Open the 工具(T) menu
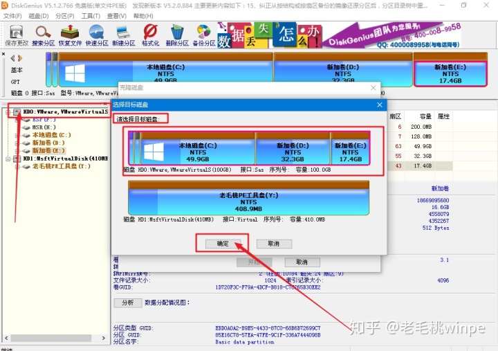This screenshot has height=351, width=498. (91, 16)
